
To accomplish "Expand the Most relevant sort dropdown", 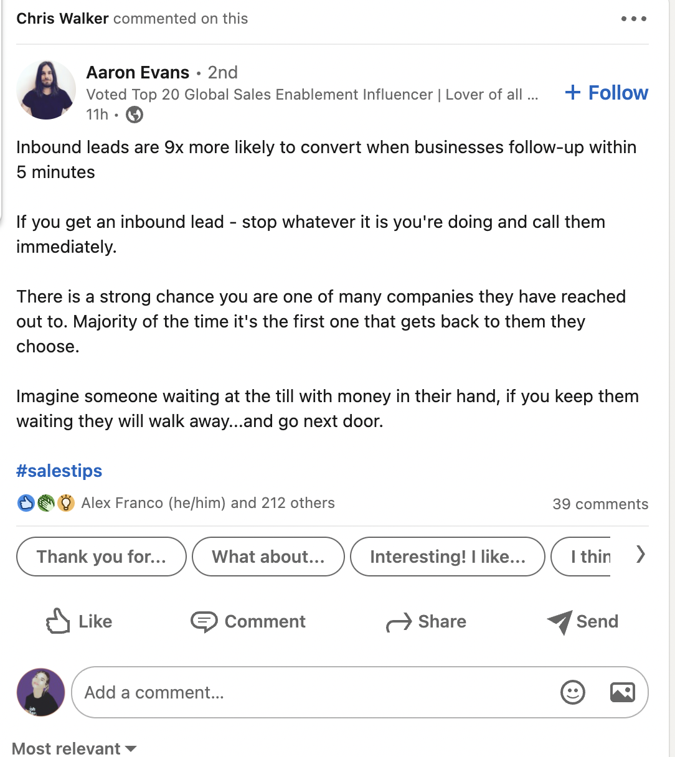I will 74,748.
